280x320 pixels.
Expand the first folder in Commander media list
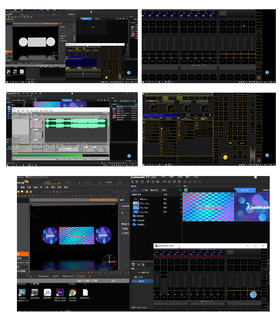click(131, 216)
